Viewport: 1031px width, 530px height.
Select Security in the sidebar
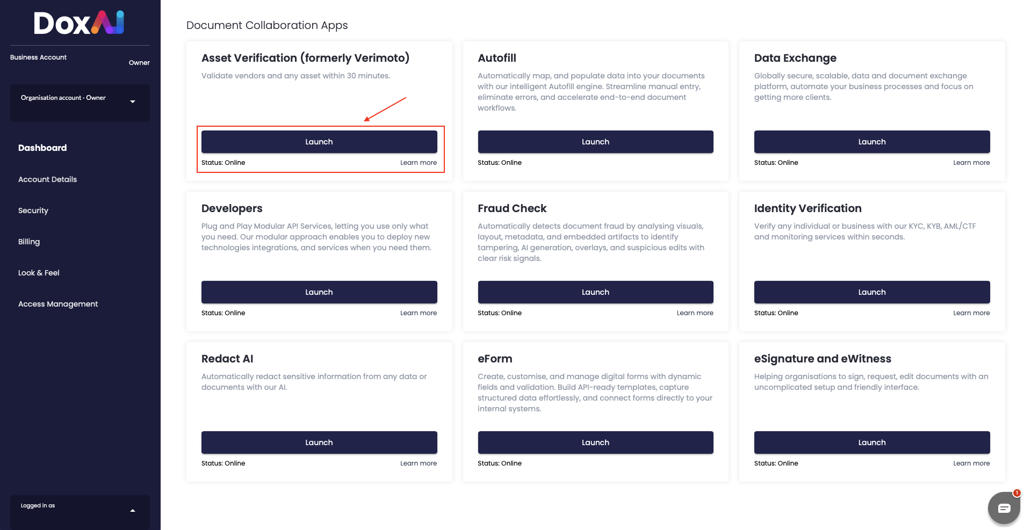pos(33,210)
